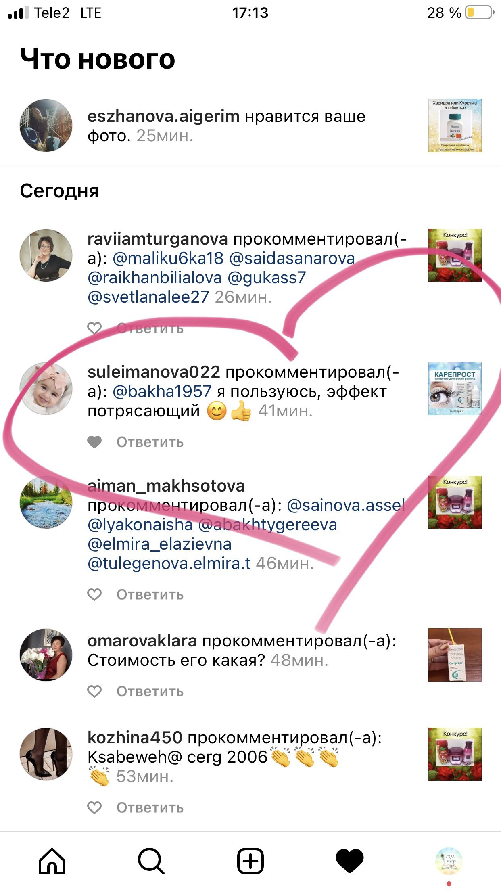Open the OM shop profile tab
The width and height of the screenshot is (501, 891).
pyautogui.click(x=449, y=861)
